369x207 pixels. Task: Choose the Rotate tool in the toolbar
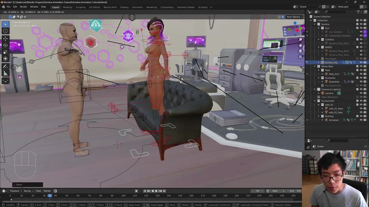(5, 45)
